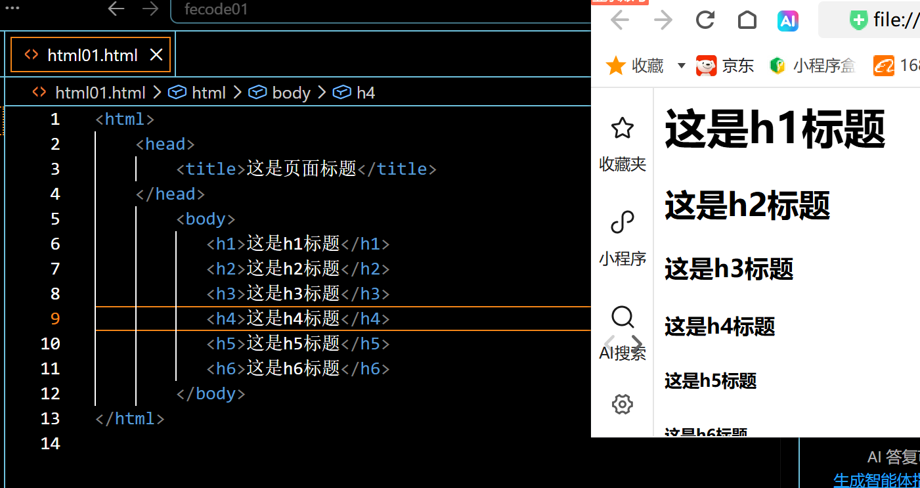Click the closing </html> tag

click(130, 418)
